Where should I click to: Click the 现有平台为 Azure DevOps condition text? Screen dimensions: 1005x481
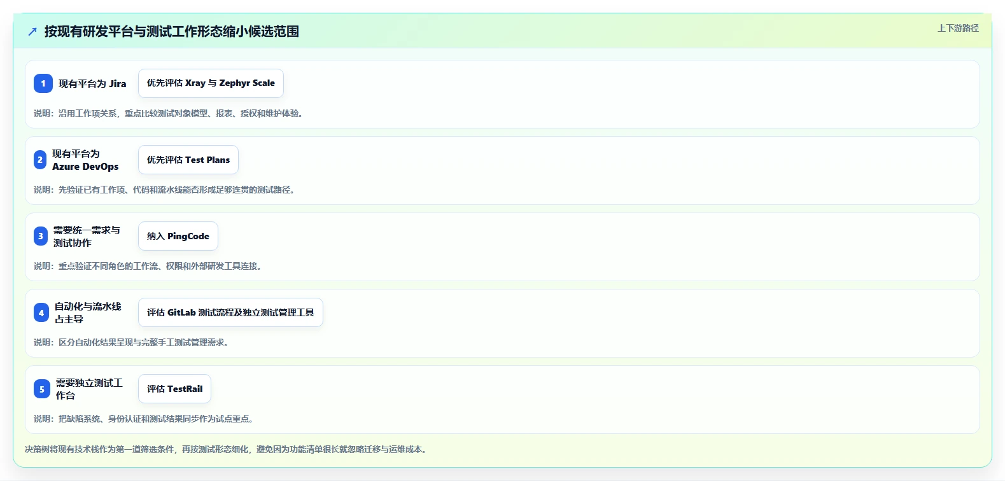pos(85,160)
